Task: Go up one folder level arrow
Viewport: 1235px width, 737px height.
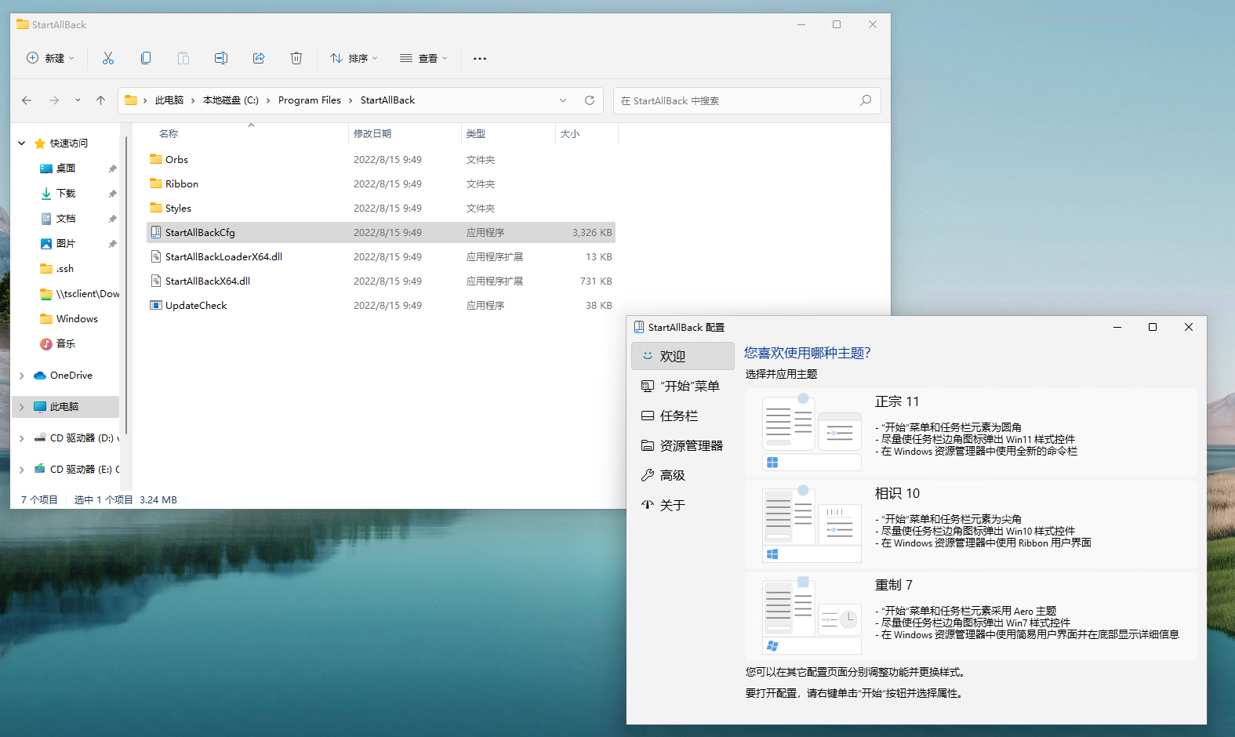Action: 100,100
